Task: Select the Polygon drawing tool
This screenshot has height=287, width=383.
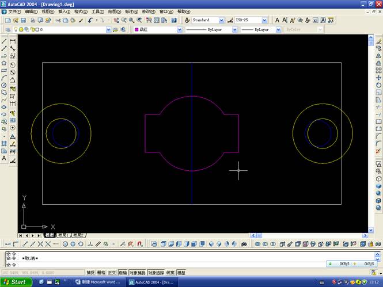Action: 4,63
